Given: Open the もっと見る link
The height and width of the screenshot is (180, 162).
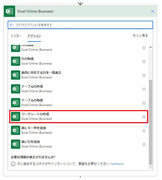Looking at the screenshot, I should click(140, 36).
